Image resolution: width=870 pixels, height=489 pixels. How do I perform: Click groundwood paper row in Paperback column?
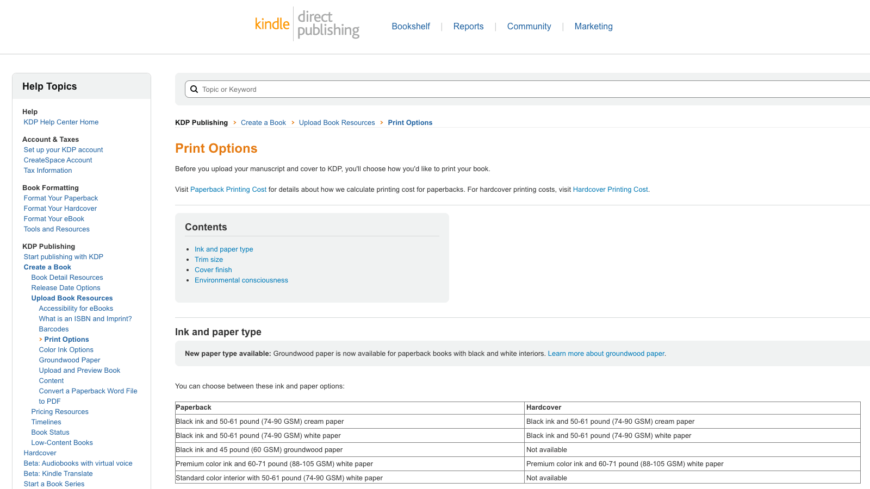click(x=350, y=450)
